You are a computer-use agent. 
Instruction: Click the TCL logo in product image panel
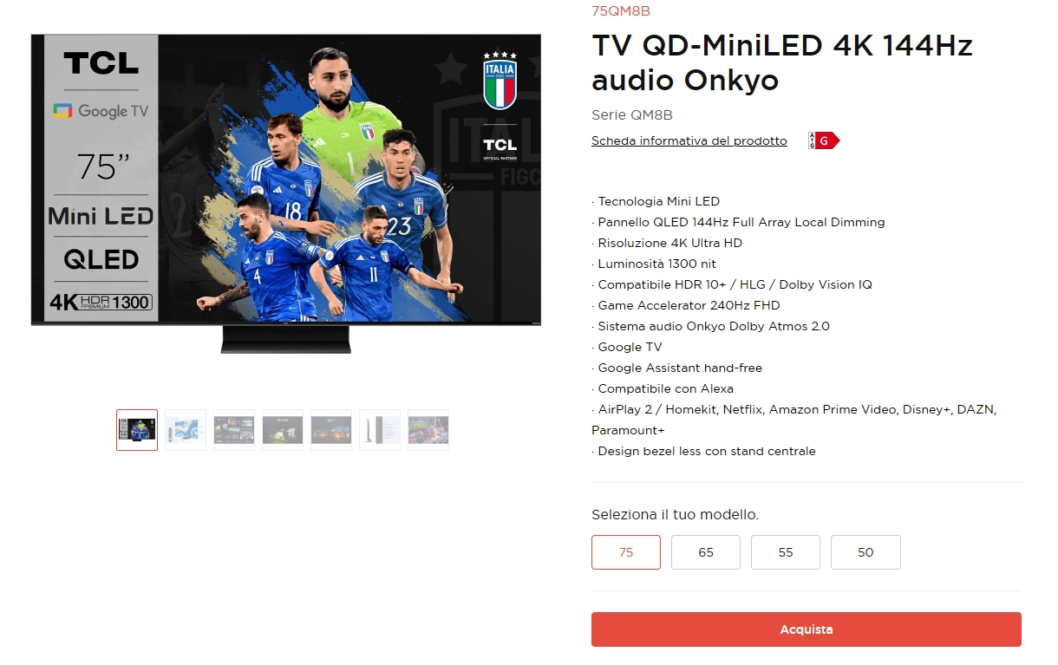(101, 63)
